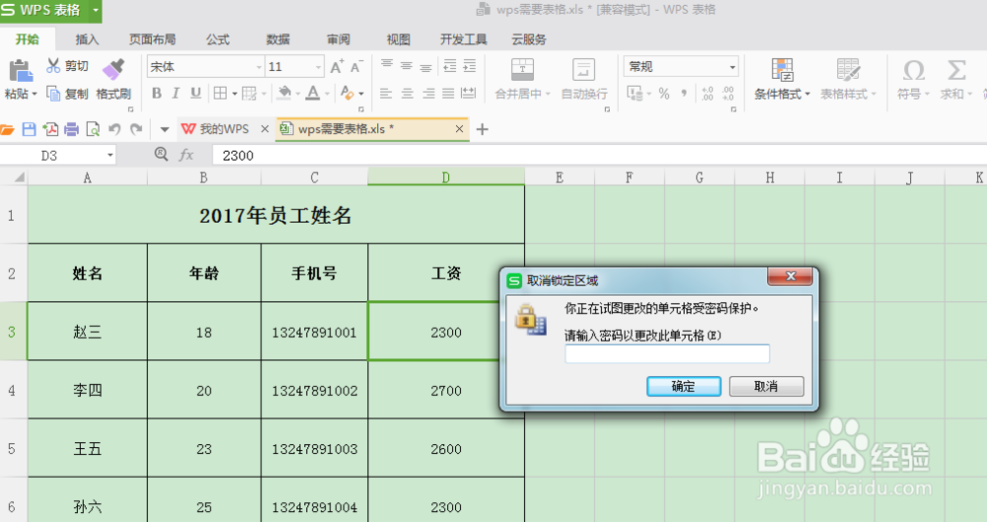The height and width of the screenshot is (522, 987).
Task: Click the Conditional Formatting (条件格式) icon
Action: [x=783, y=69]
